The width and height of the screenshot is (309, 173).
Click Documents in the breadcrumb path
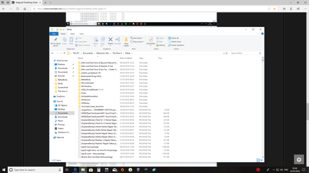[88, 53]
